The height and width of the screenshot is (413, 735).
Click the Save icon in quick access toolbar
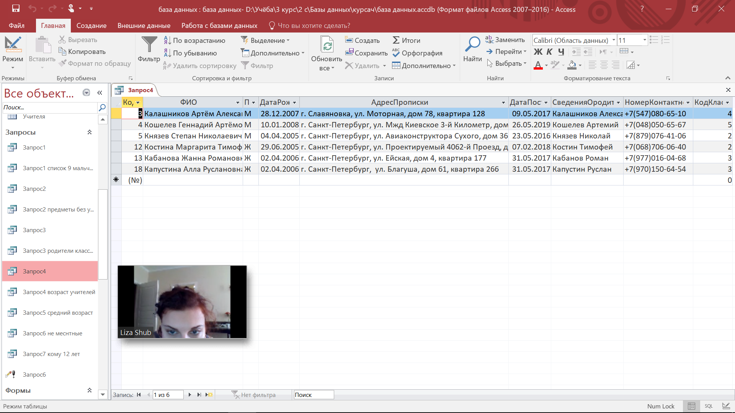[x=16, y=8]
